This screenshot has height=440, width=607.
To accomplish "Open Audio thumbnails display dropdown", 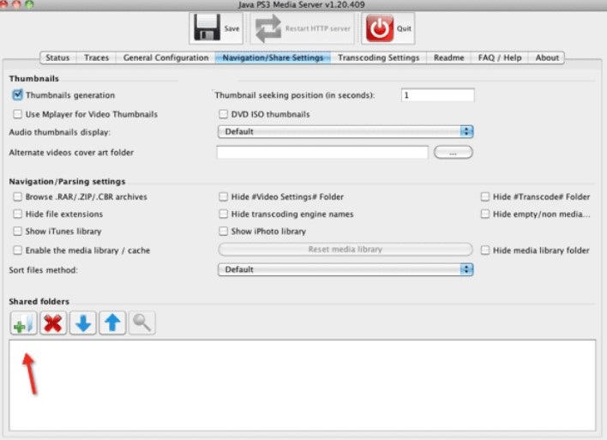I will [346, 132].
